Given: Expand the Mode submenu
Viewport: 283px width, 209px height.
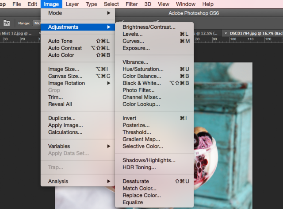Looking at the screenshot, I should 78,13.
